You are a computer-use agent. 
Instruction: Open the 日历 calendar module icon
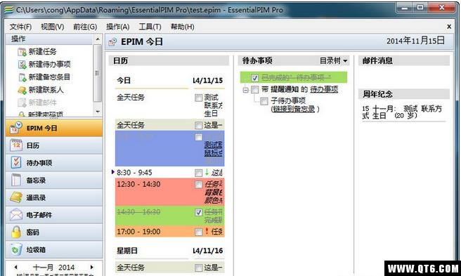(x=16, y=145)
